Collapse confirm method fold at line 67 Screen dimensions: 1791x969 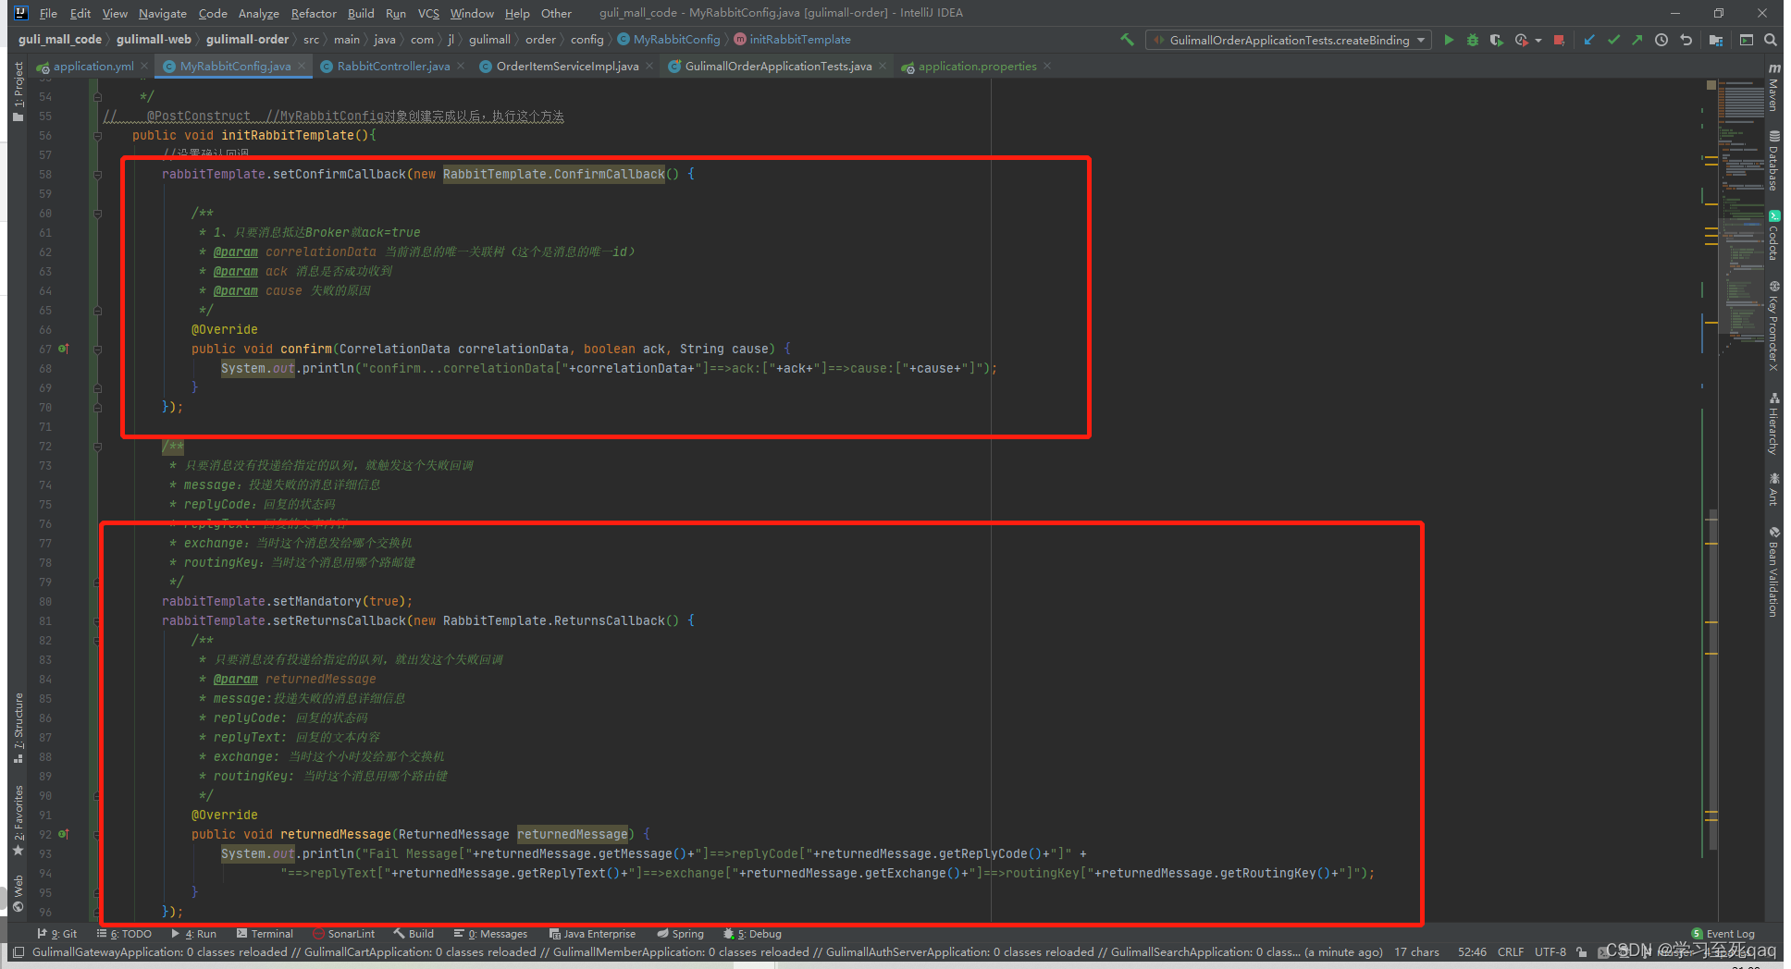(x=97, y=349)
